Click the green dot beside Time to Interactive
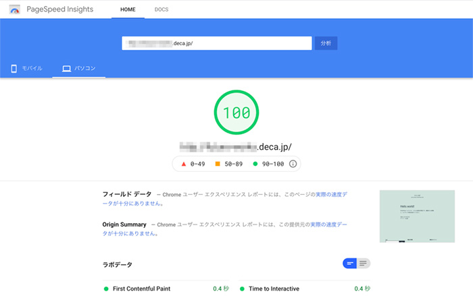473x296 pixels. (242, 289)
